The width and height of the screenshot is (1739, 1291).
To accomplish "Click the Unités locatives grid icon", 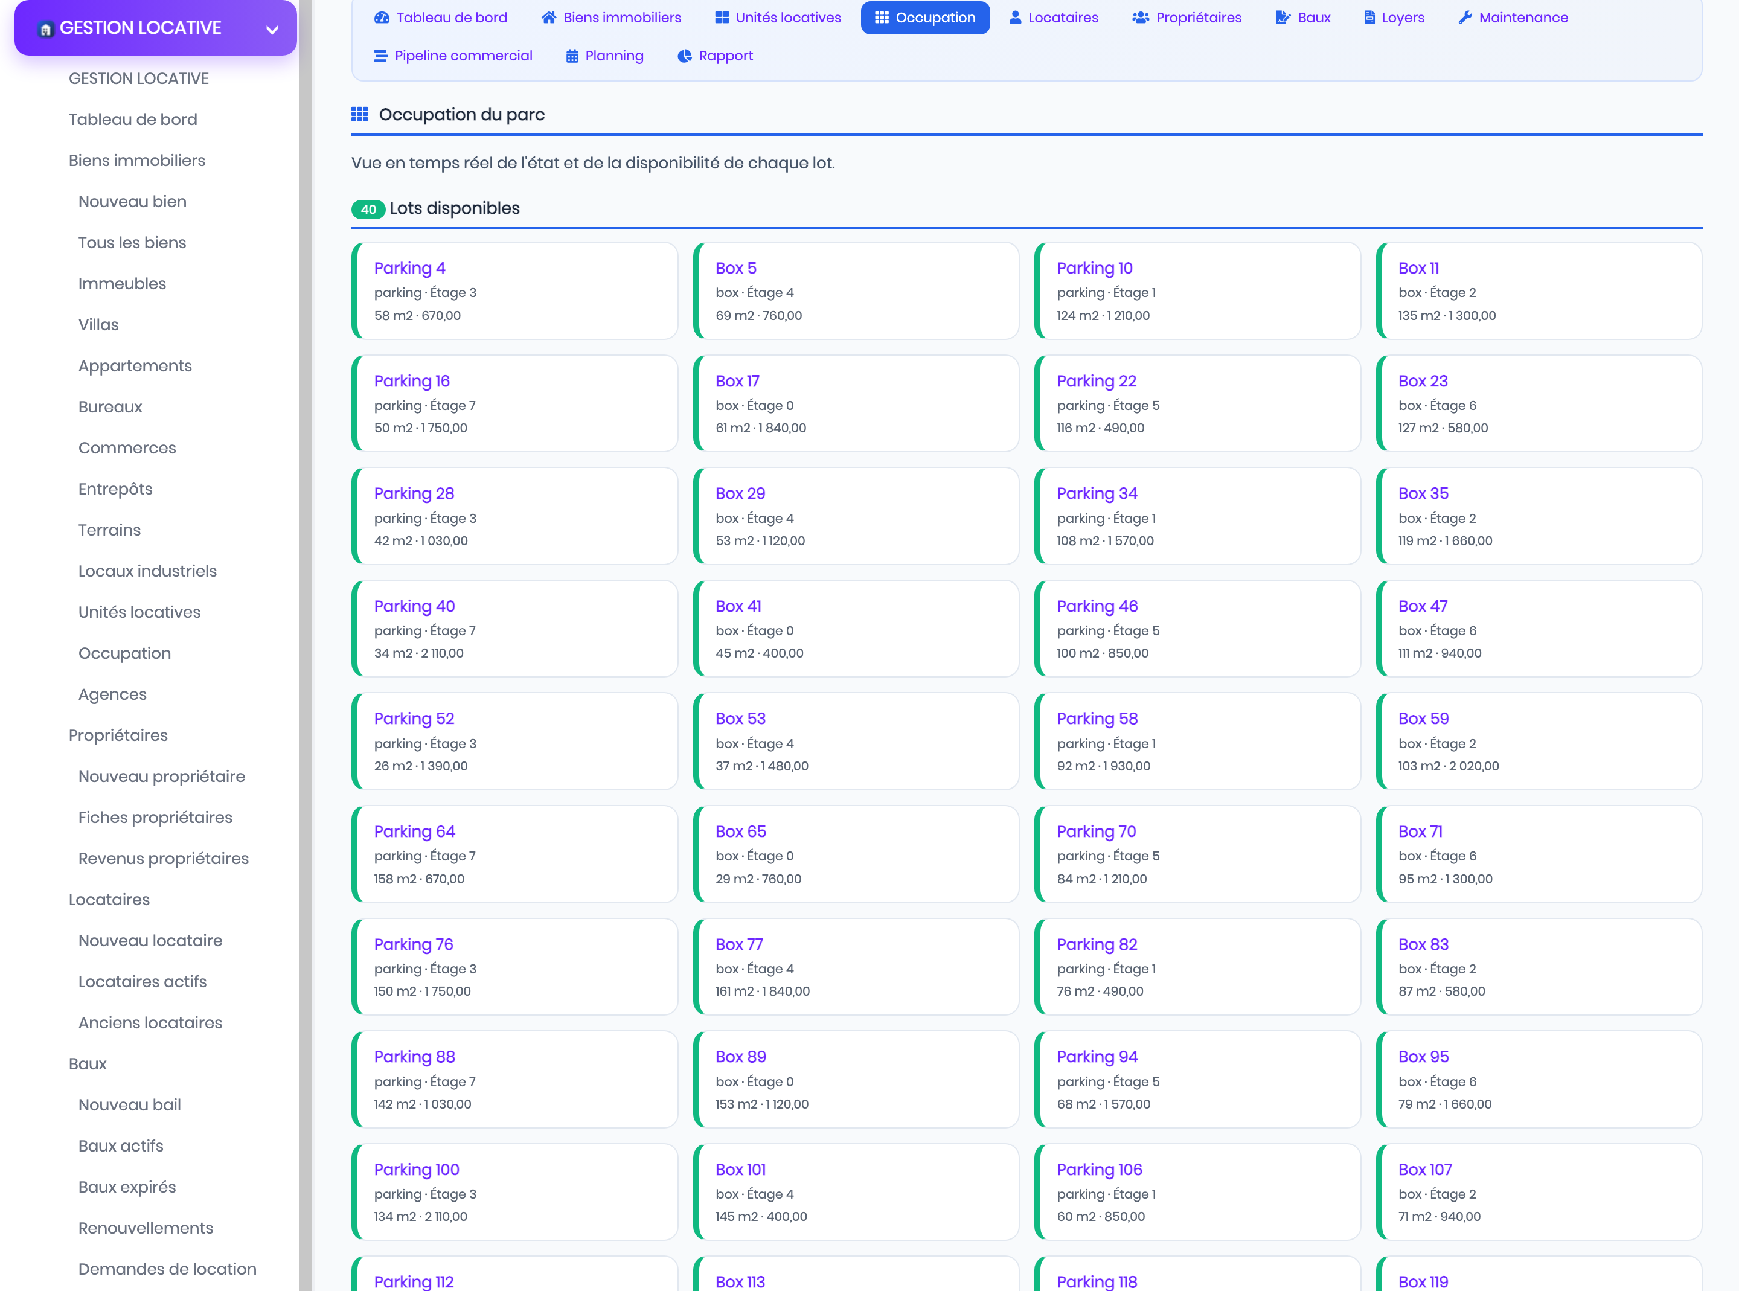I will [722, 17].
